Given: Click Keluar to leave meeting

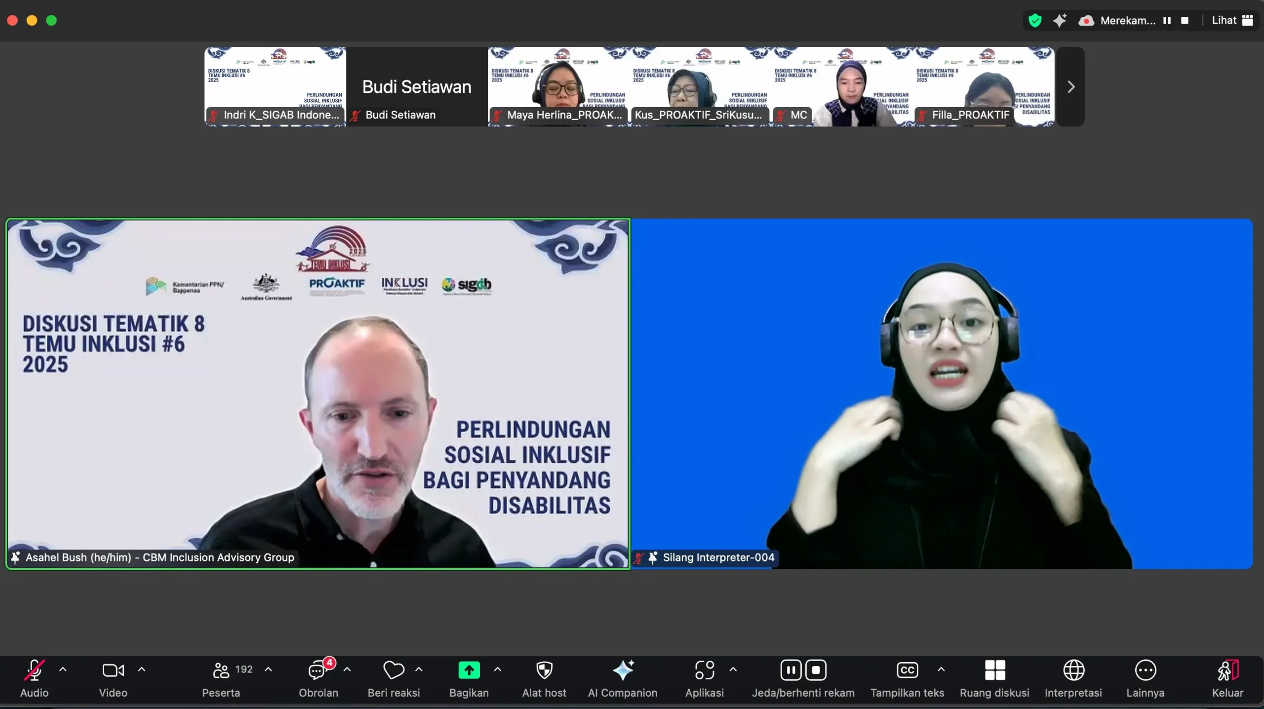Looking at the screenshot, I should click(x=1227, y=670).
